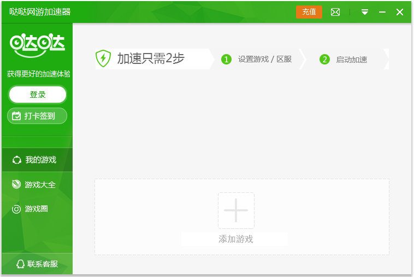The image size is (414, 277).
Task: Select step 1 设置游戏 / 区服
Action: point(257,59)
